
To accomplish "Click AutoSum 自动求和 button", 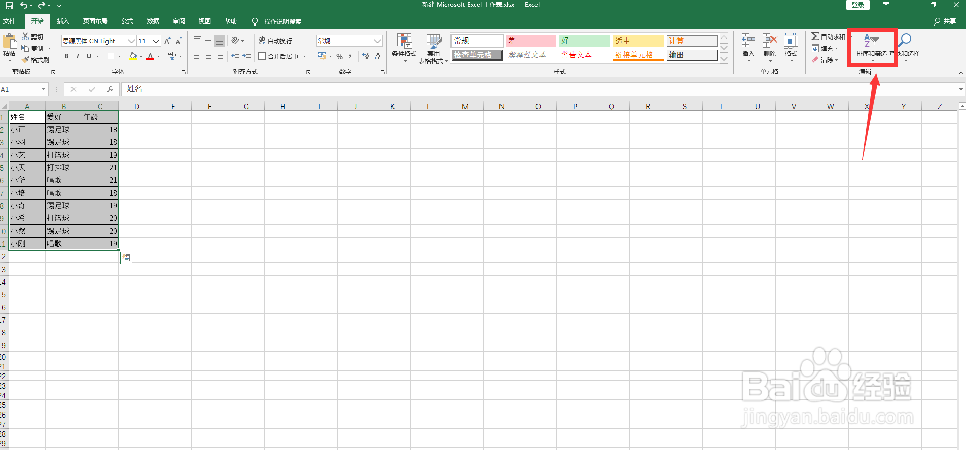I will pyautogui.click(x=829, y=36).
